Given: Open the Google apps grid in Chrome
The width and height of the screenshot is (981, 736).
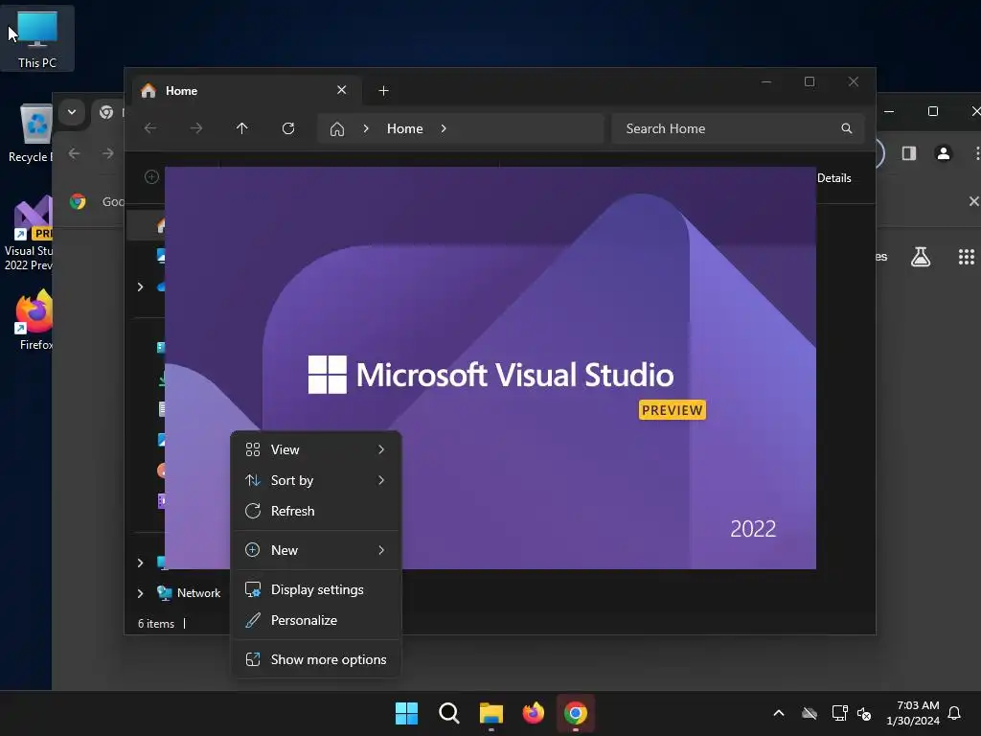Looking at the screenshot, I should (x=967, y=257).
